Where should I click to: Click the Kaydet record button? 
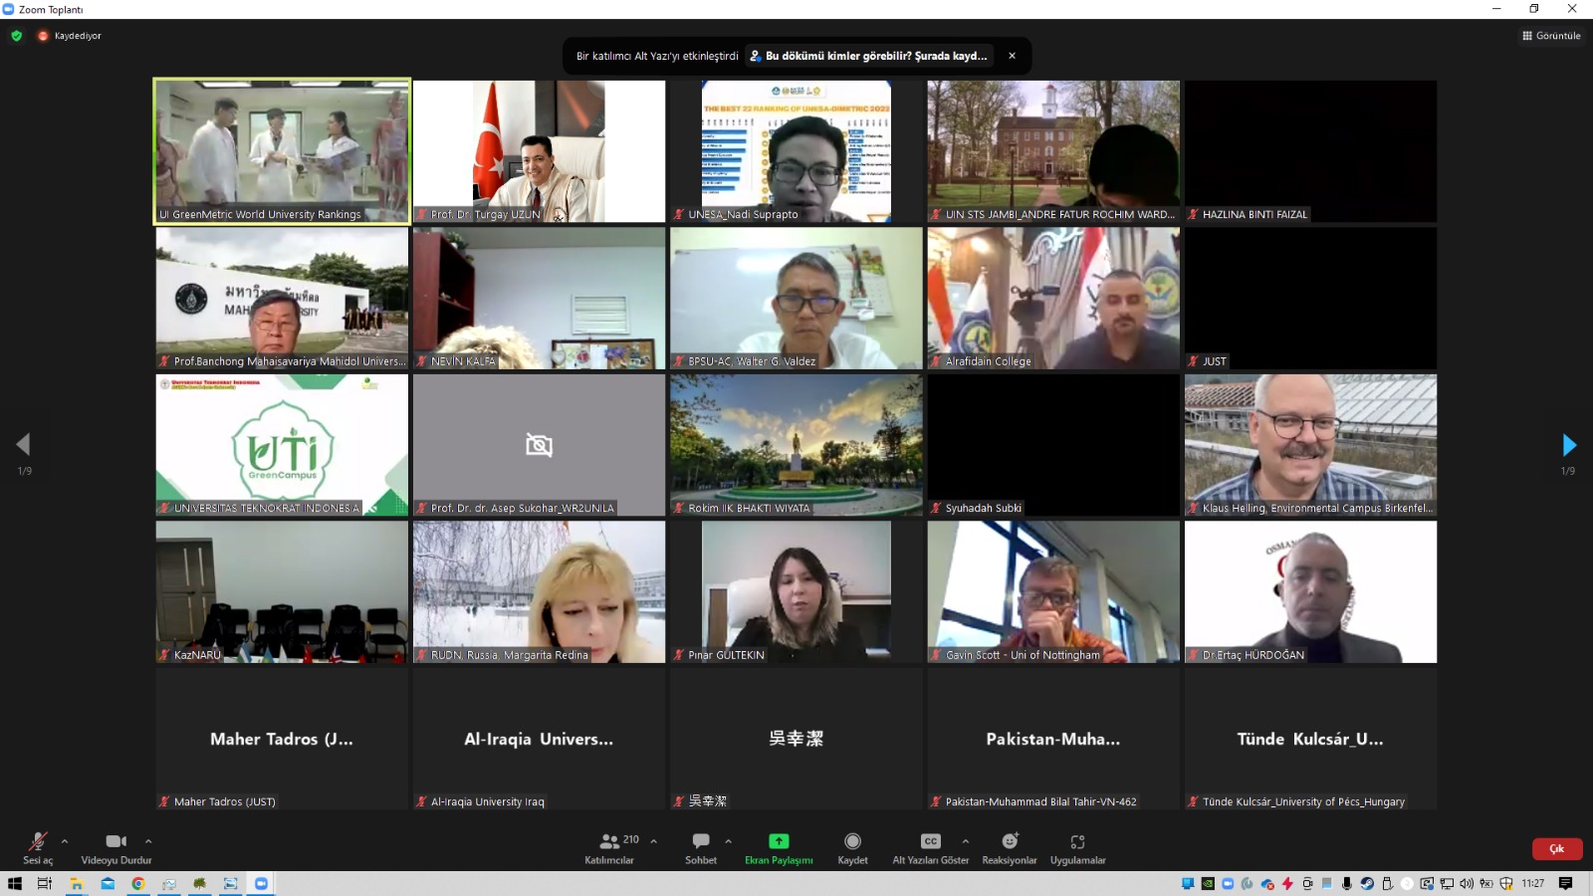coord(852,847)
